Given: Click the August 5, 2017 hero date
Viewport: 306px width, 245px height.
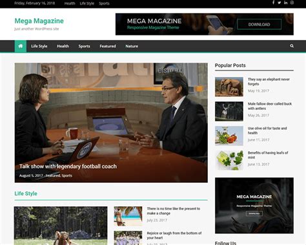Looking at the screenshot, I should pyautogui.click(x=31, y=176).
